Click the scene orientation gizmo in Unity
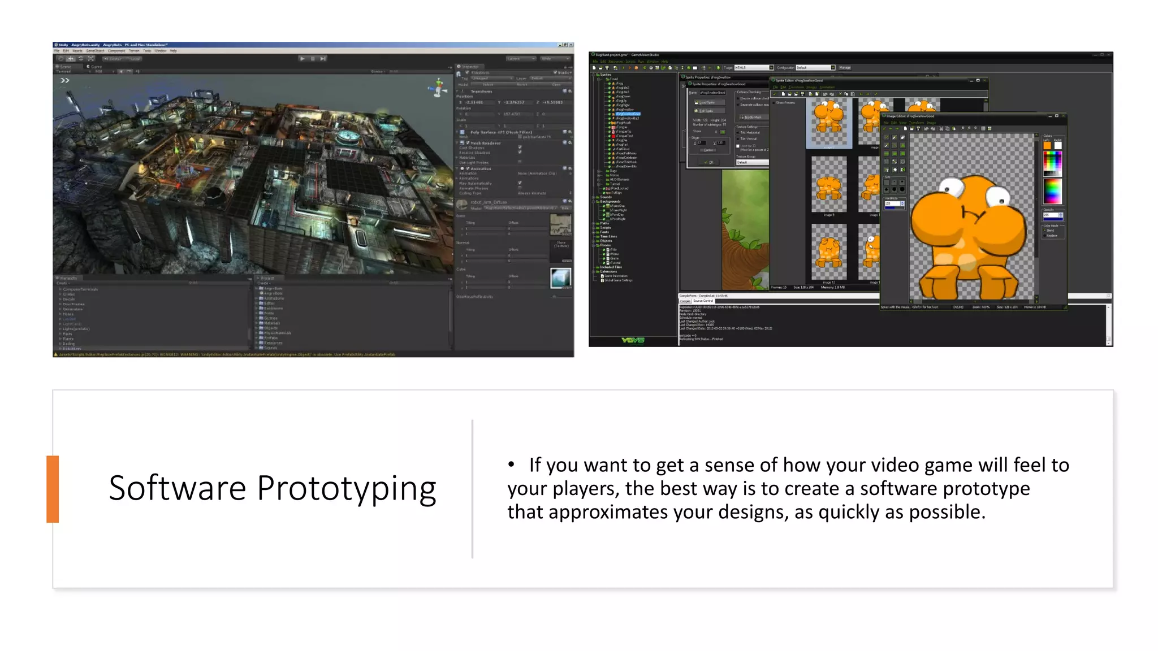 tap(437, 88)
